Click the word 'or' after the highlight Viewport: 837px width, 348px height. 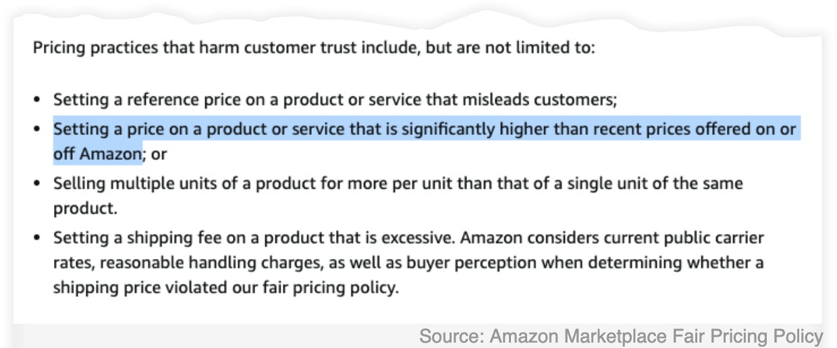click(x=159, y=154)
